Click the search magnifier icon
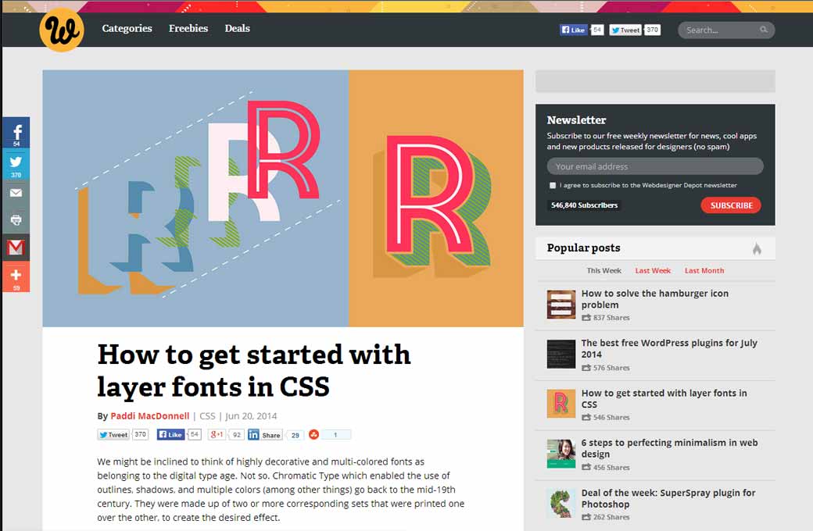This screenshot has height=531, width=813. pos(764,29)
